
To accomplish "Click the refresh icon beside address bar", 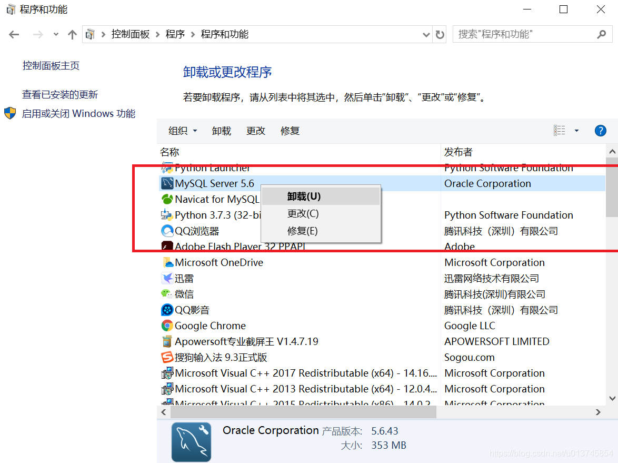I will tap(440, 35).
